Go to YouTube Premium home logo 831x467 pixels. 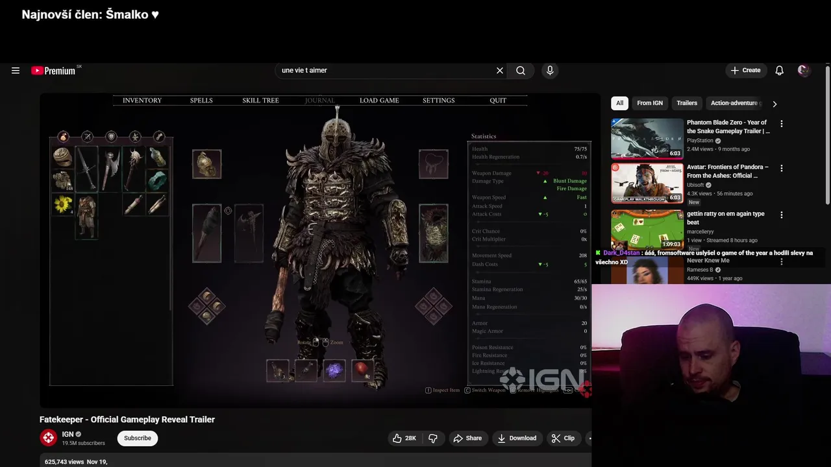click(53, 71)
